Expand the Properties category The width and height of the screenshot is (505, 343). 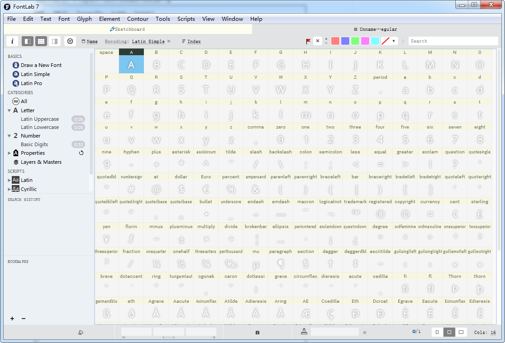[9, 153]
